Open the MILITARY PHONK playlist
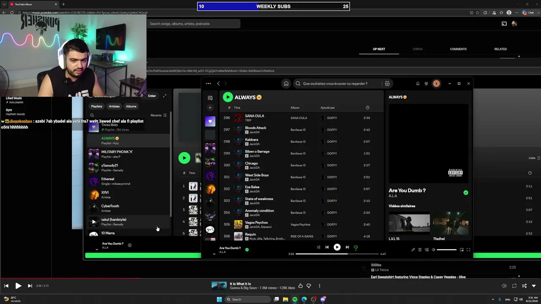The image size is (541, 304). tap(128, 154)
